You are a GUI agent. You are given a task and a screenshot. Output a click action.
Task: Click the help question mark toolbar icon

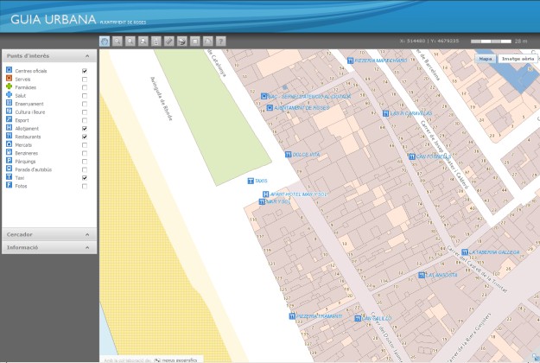pos(221,41)
